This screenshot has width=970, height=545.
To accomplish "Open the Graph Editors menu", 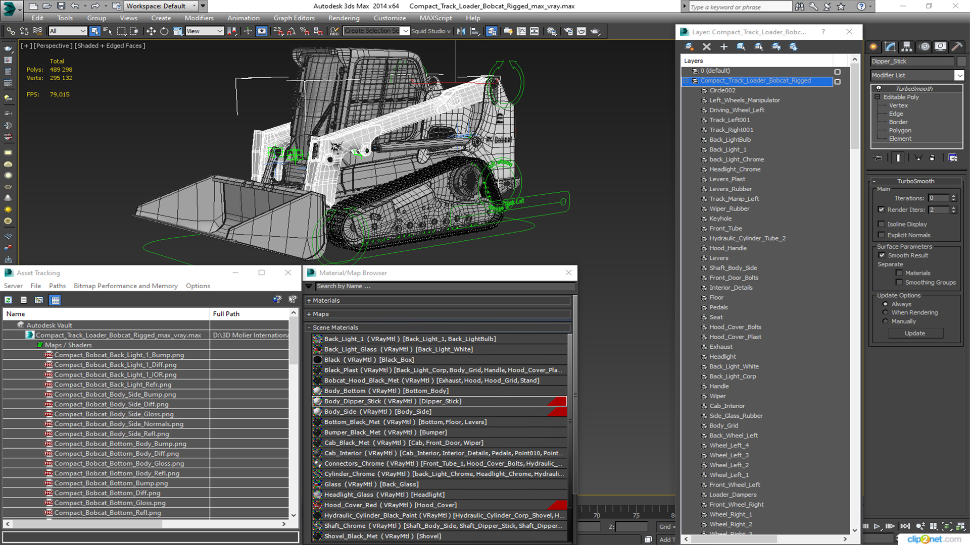I will click(294, 18).
